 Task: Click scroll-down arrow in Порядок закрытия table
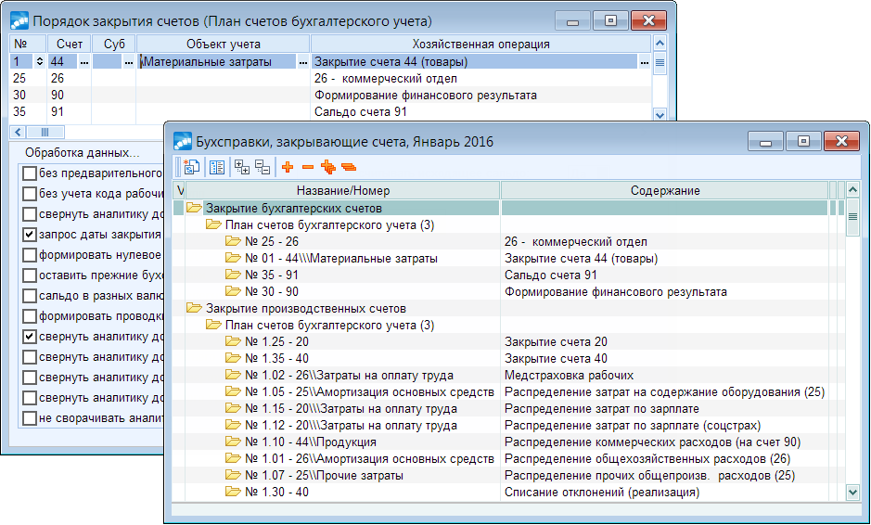pos(660,115)
